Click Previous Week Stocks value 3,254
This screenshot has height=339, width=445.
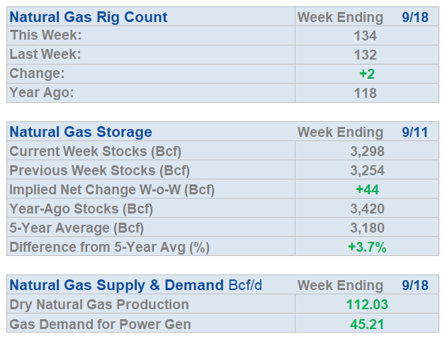pyautogui.click(x=367, y=170)
